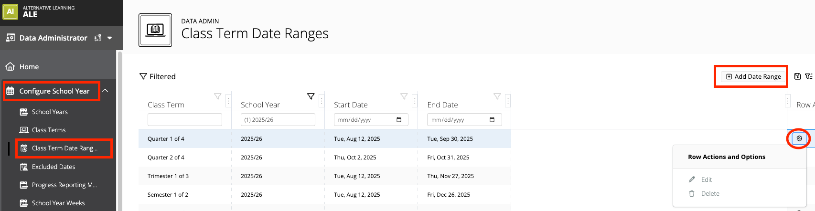Open the School Year column options menu
Image resolution: width=815 pixels, height=211 pixels.
(322, 101)
